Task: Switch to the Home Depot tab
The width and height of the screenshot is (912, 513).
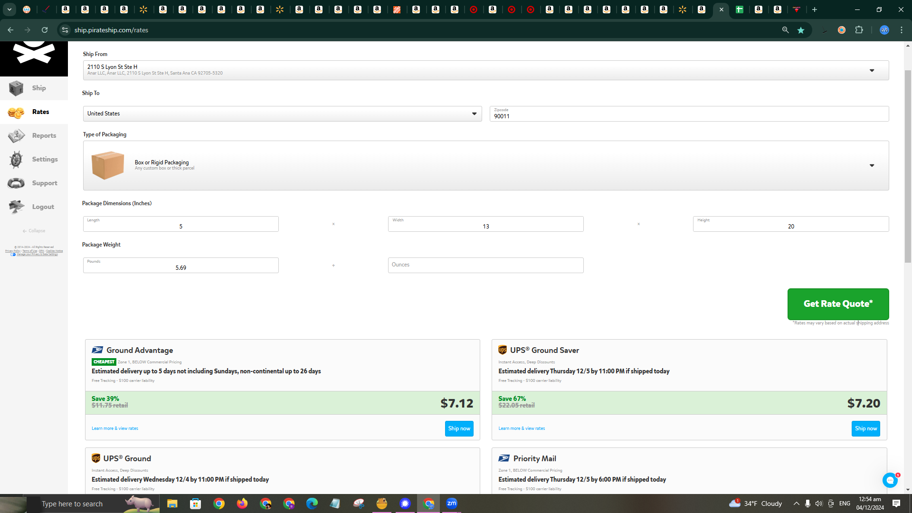Action: (x=397, y=9)
